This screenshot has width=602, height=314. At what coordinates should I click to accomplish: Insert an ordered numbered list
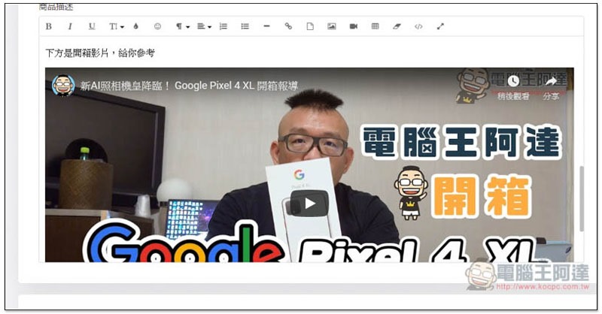point(223,26)
